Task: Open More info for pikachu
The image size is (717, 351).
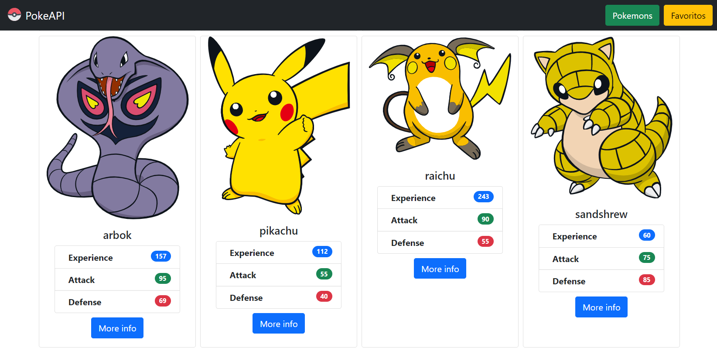Action: [x=279, y=324]
